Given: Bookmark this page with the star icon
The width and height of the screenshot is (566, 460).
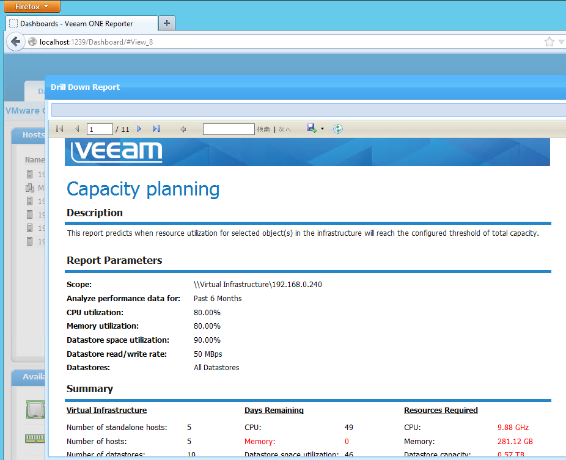Looking at the screenshot, I should [x=549, y=42].
